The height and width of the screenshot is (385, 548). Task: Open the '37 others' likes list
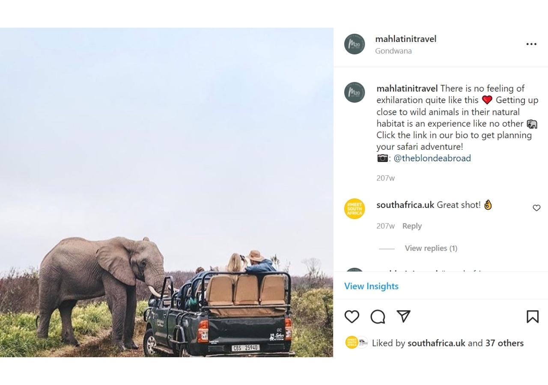point(504,343)
